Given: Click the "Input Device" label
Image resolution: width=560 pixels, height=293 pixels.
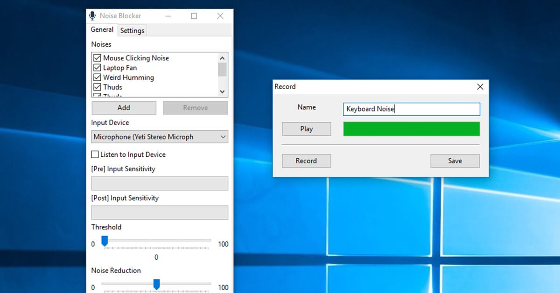Looking at the screenshot, I should click(x=110, y=123).
